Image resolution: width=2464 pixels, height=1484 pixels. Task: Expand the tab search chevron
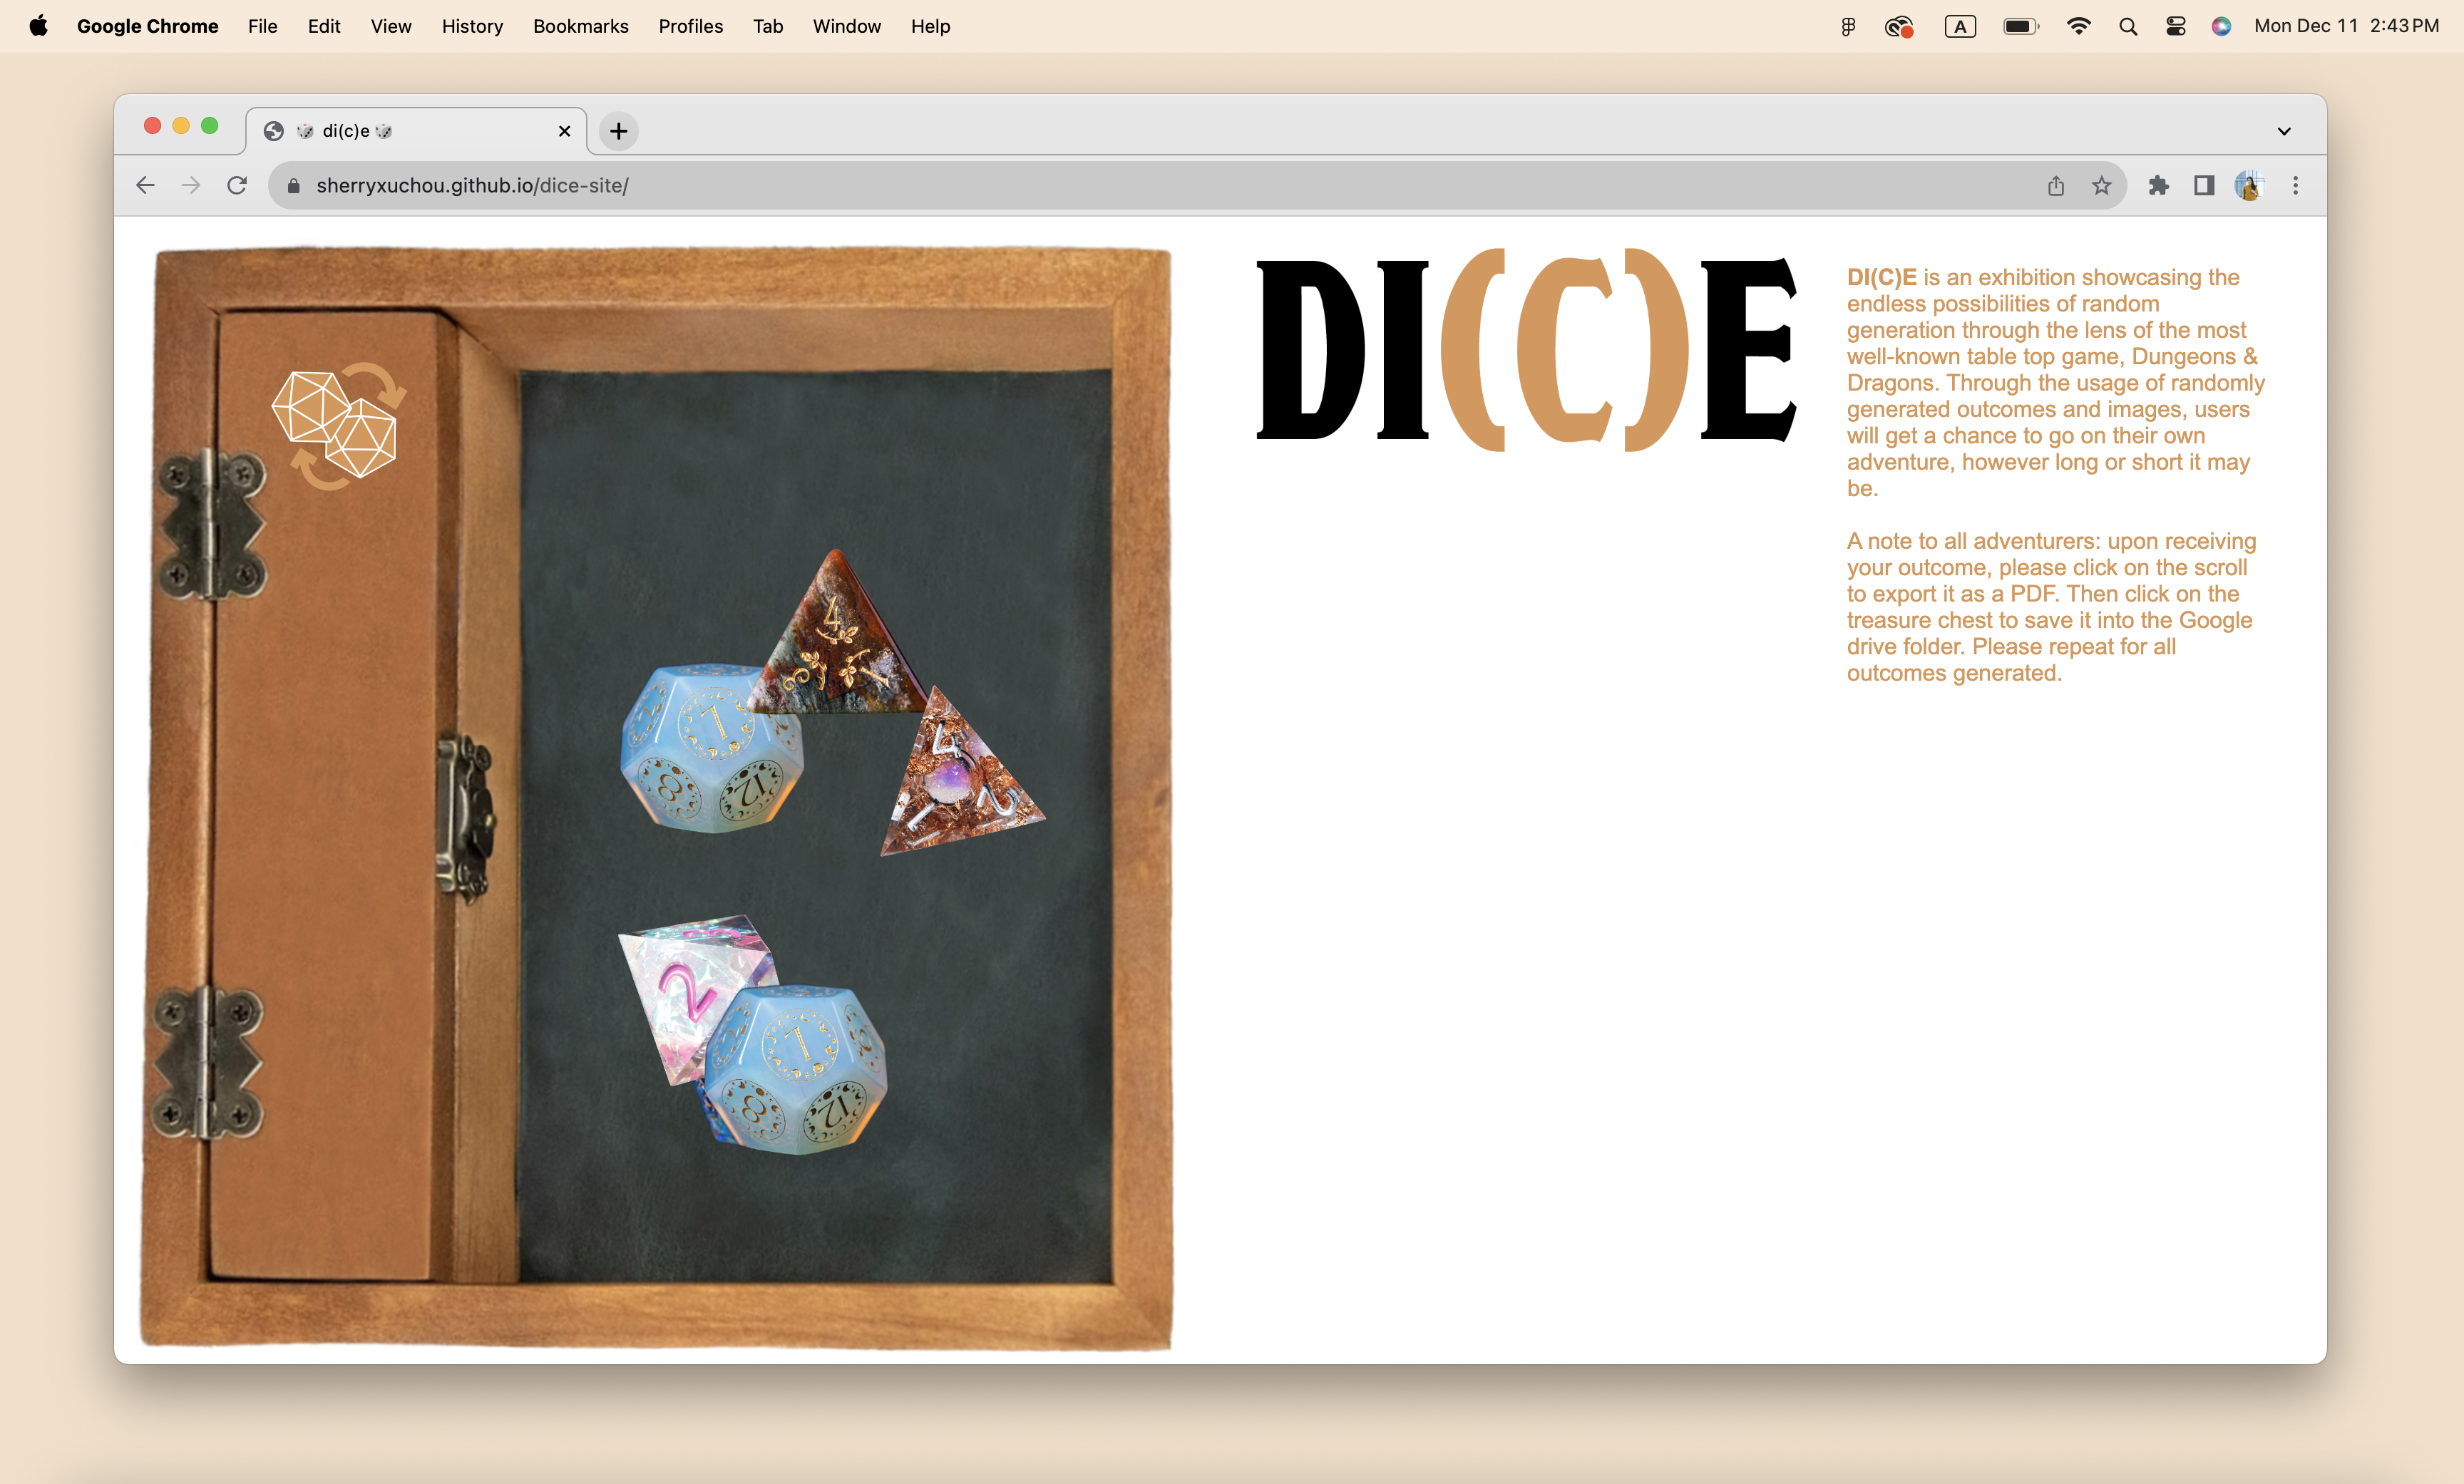point(2284,131)
